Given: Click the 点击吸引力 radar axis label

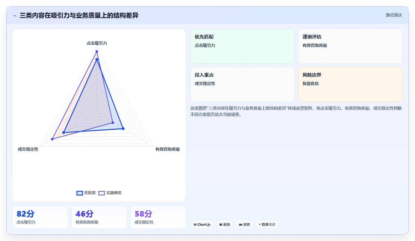Looking at the screenshot, I should click(x=97, y=43).
